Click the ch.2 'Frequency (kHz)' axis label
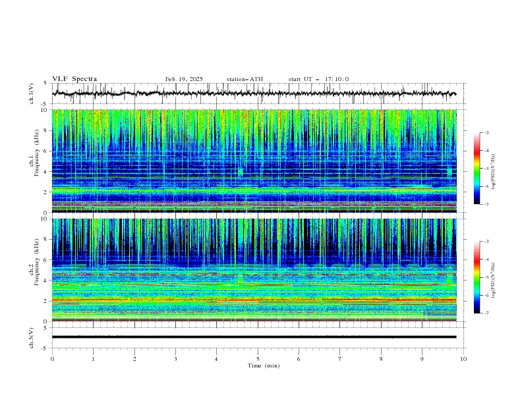This screenshot has height=403, width=522. [37, 262]
